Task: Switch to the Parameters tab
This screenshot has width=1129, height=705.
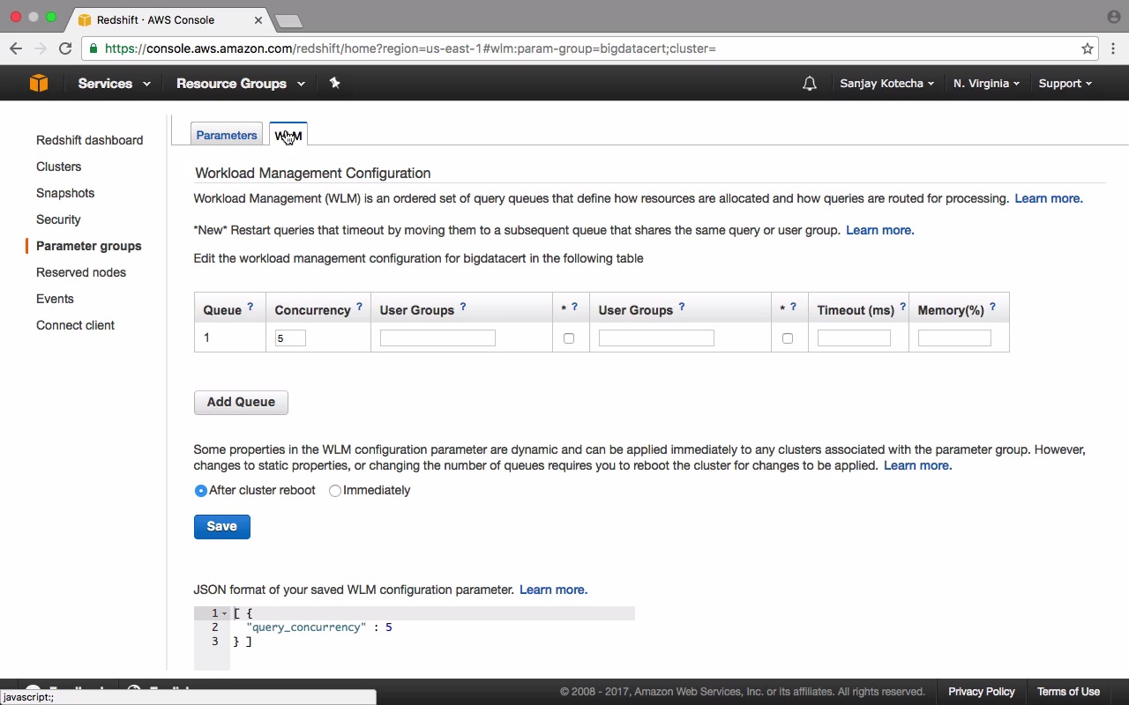Action: (x=227, y=135)
